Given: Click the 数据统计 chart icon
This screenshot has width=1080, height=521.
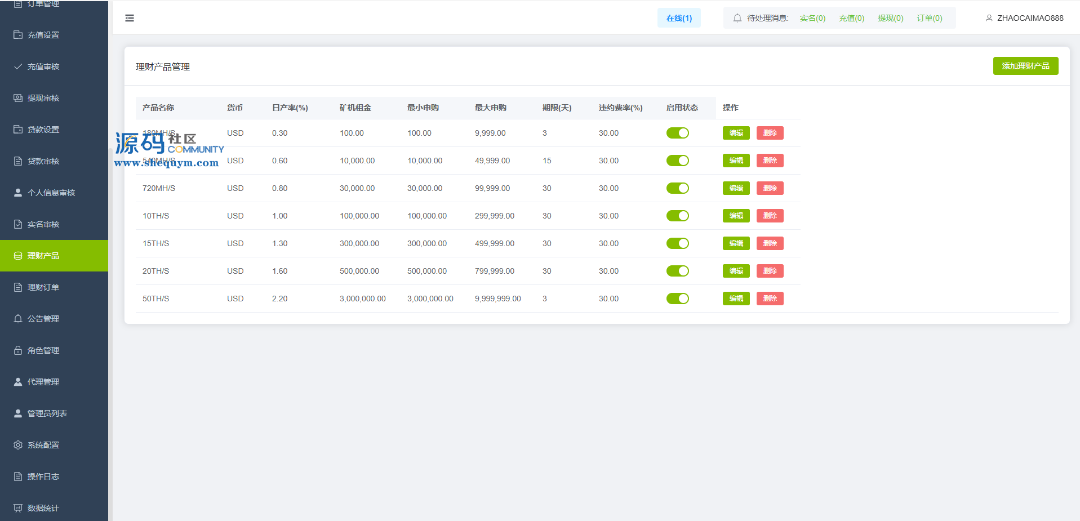Looking at the screenshot, I should pyautogui.click(x=18, y=508).
